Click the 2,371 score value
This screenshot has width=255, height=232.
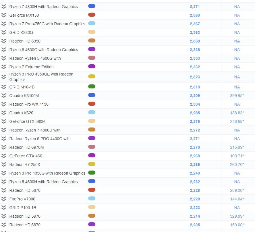195,7
